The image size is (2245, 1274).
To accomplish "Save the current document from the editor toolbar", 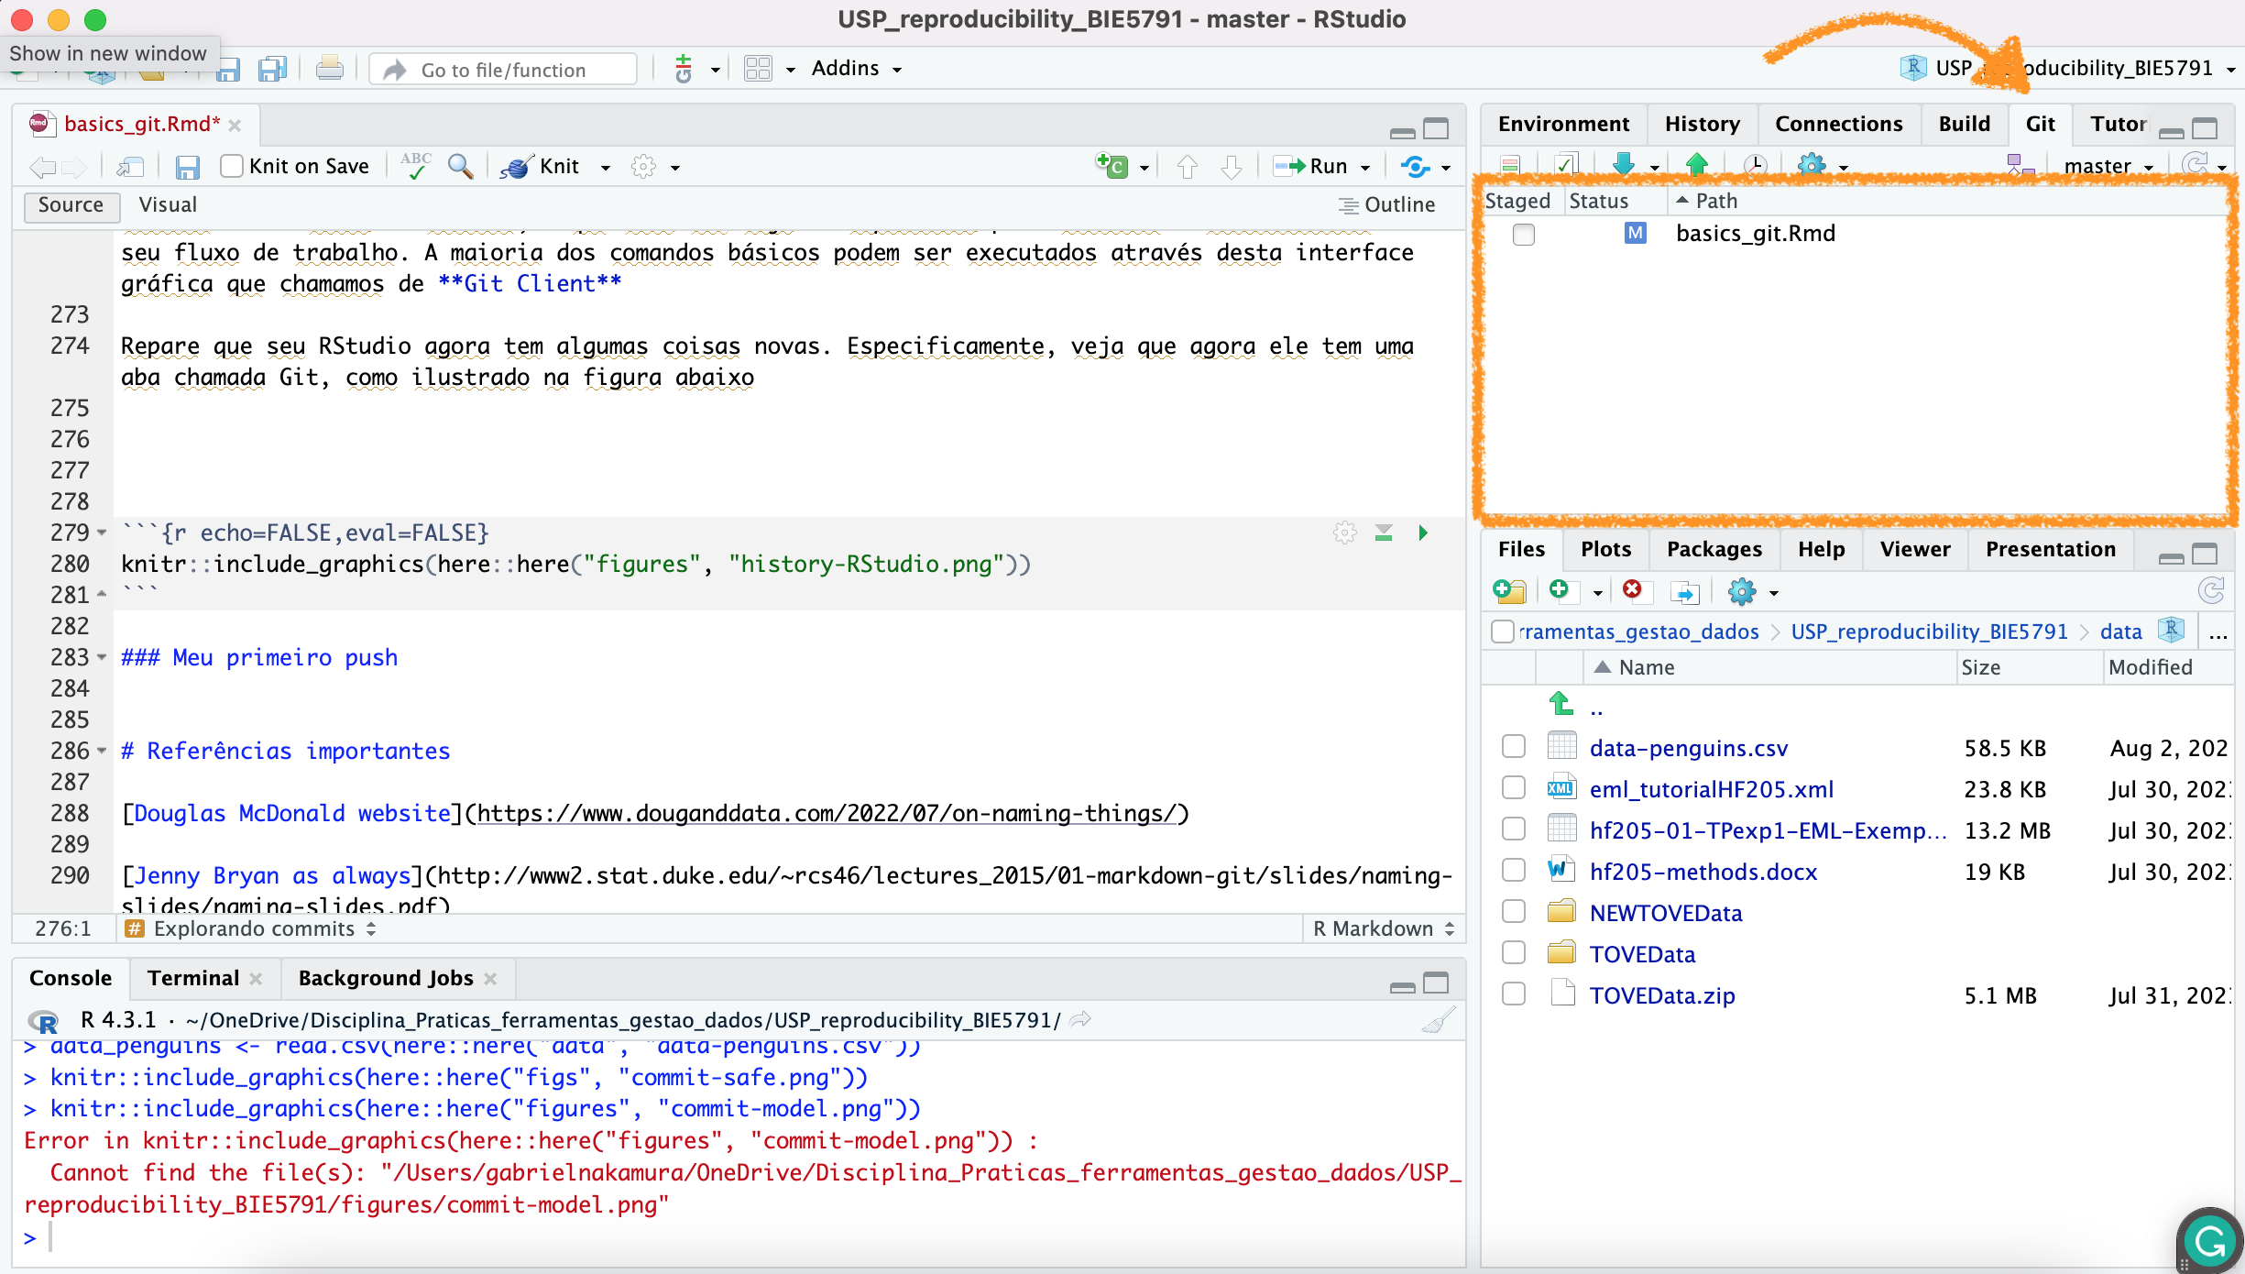I will [x=187, y=167].
